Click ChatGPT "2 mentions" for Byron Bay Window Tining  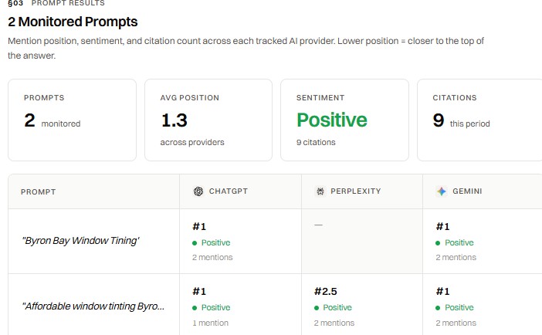(212, 258)
